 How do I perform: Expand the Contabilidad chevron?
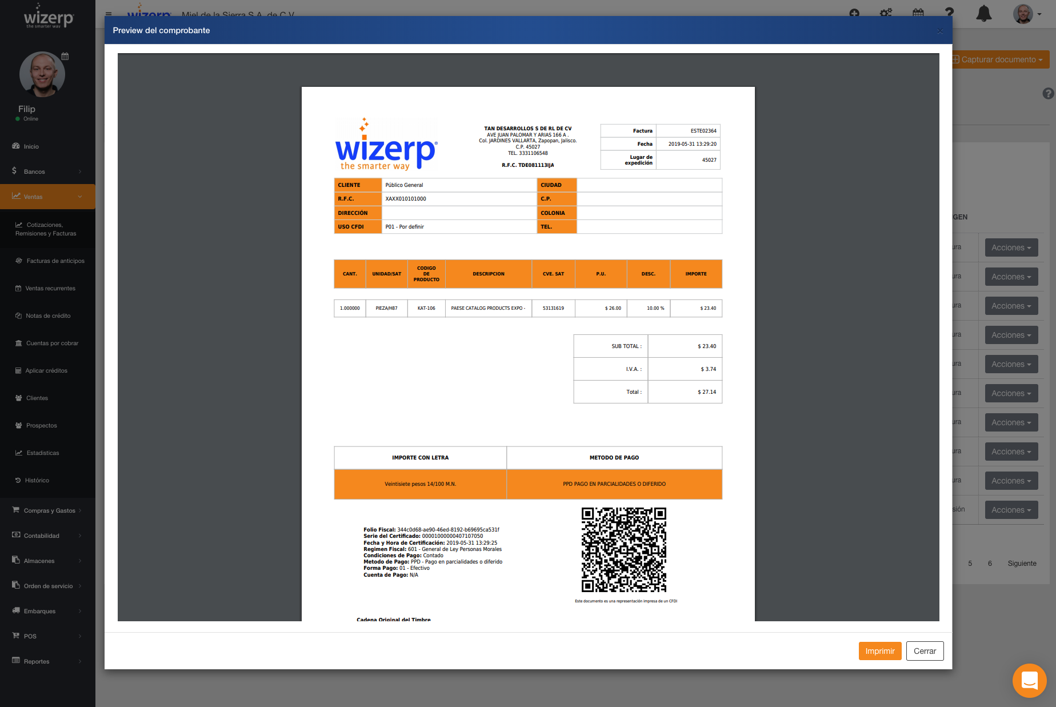[80, 536]
